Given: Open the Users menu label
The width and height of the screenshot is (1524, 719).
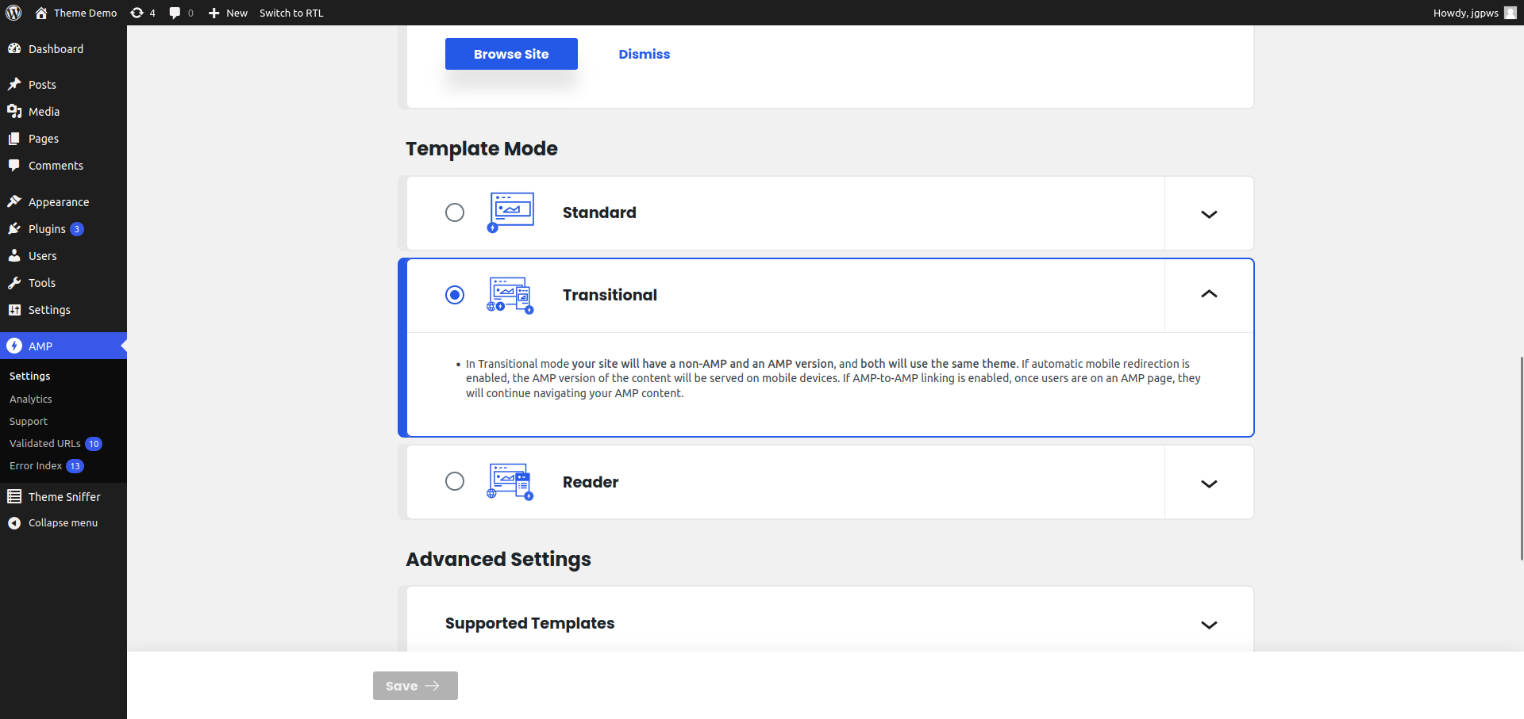Looking at the screenshot, I should pos(43,256).
